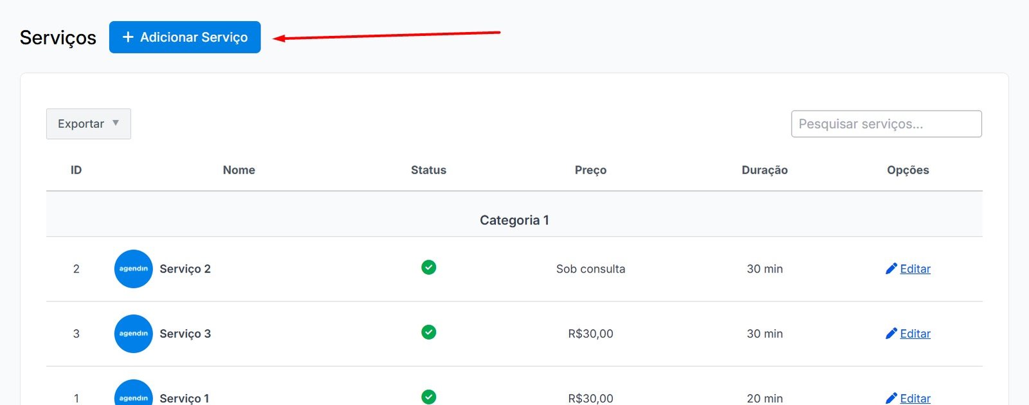
Task: Click the pencil icon for Serviço 3
Action: tap(891, 334)
